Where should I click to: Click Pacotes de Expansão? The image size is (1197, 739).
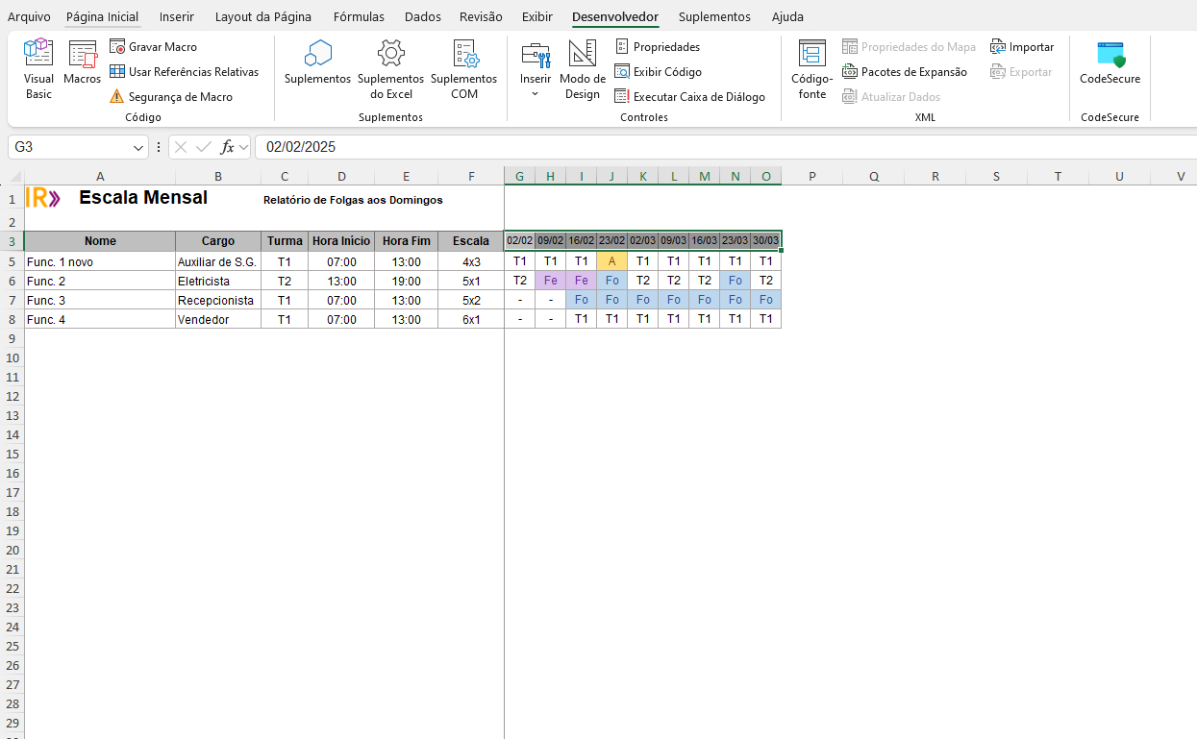pyautogui.click(x=905, y=71)
